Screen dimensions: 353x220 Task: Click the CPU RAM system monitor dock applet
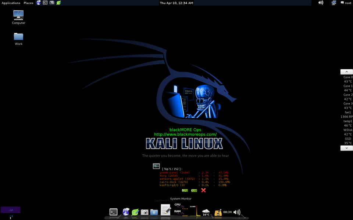[181, 209]
